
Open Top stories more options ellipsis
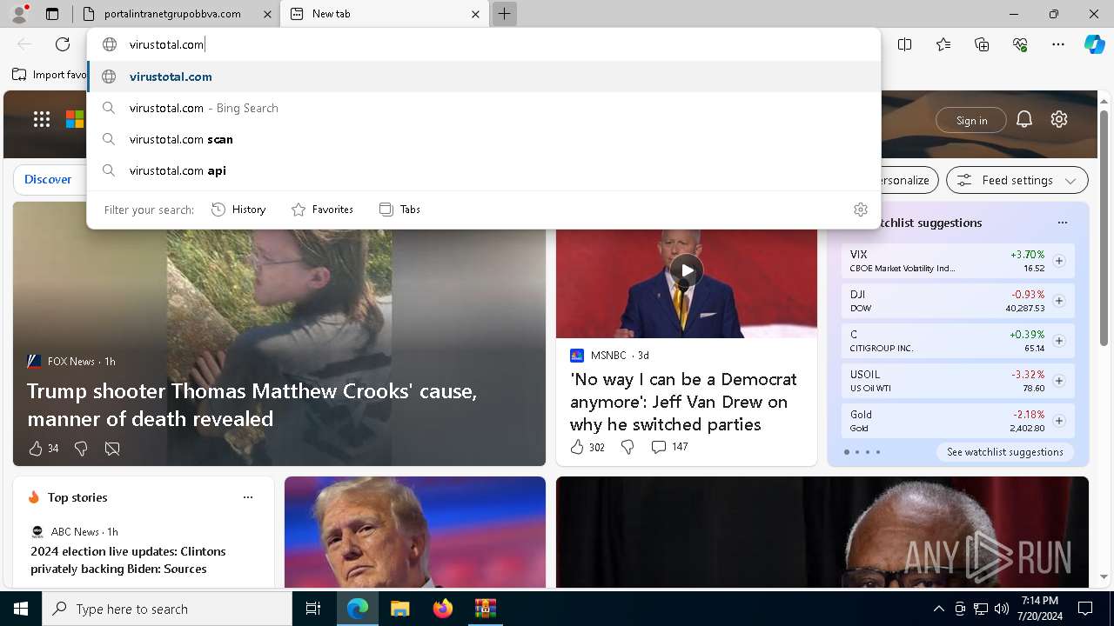(x=248, y=497)
